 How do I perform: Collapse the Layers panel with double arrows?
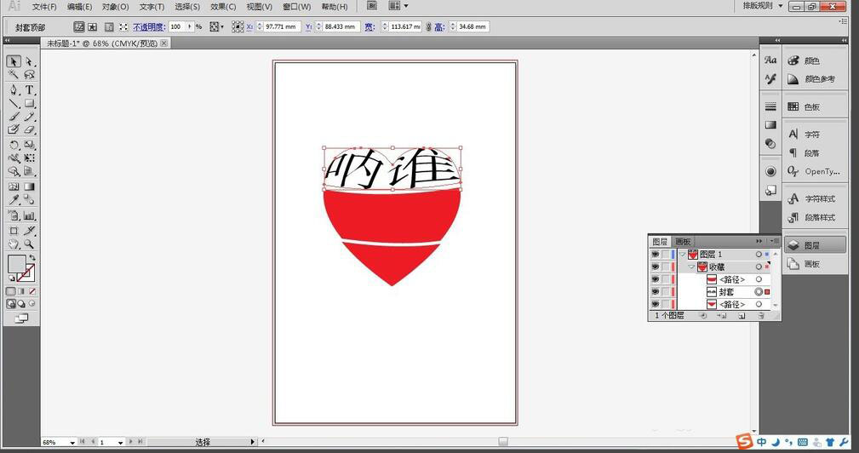(x=759, y=241)
